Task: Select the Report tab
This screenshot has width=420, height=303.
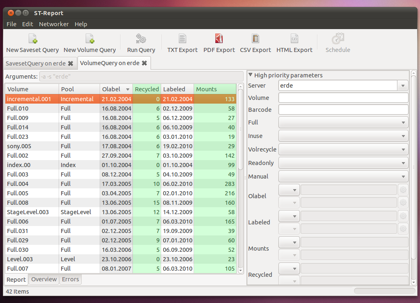Action: pos(16,280)
